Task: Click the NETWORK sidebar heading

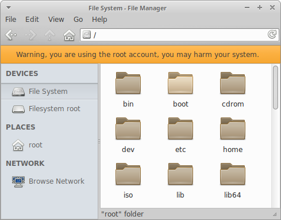Action: [25, 164]
